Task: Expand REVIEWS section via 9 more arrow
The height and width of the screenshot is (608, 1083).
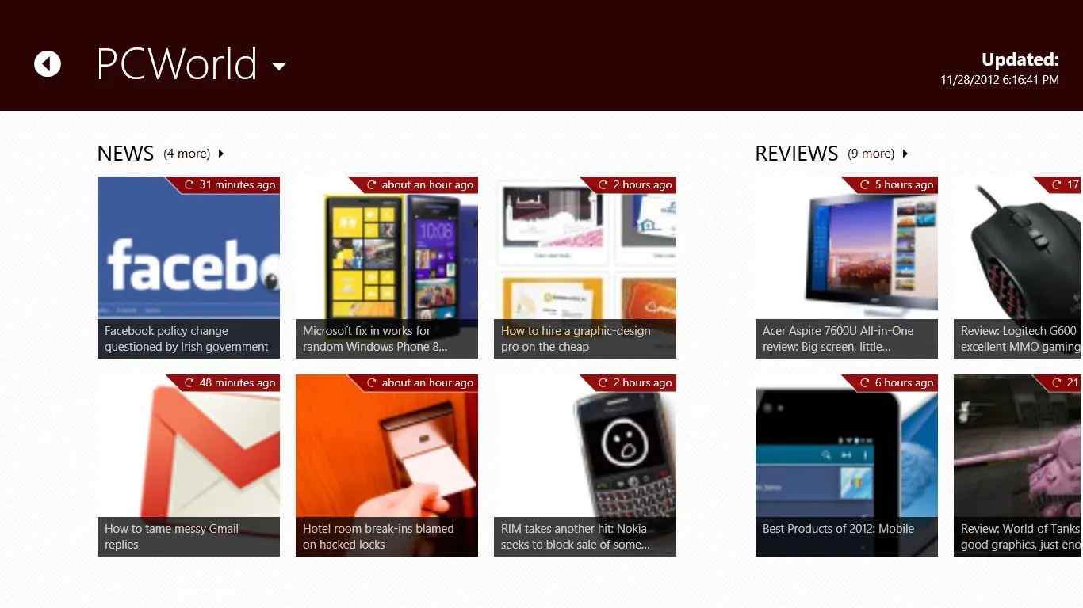Action: [x=905, y=154]
